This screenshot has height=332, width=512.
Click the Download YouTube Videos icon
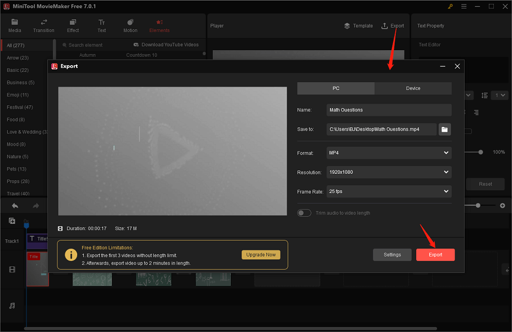136,45
